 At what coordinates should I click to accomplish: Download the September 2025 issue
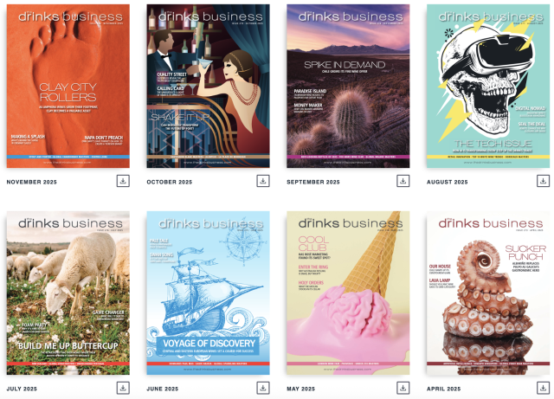[403, 181]
